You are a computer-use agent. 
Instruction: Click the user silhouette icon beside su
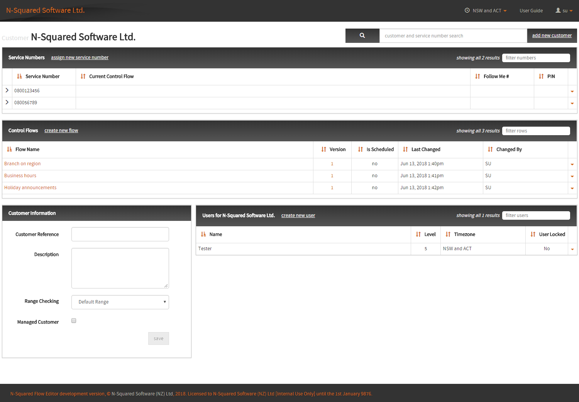click(x=558, y=10)
